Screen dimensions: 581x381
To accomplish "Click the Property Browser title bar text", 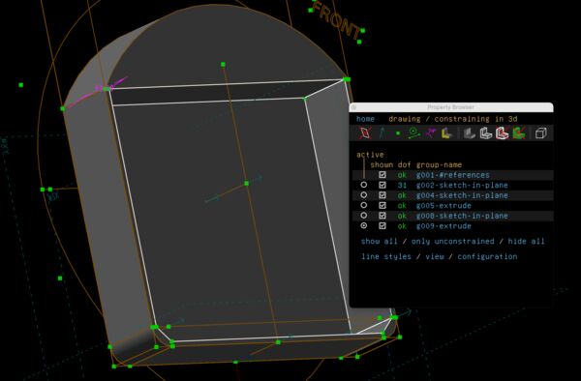I will point(450,107).
